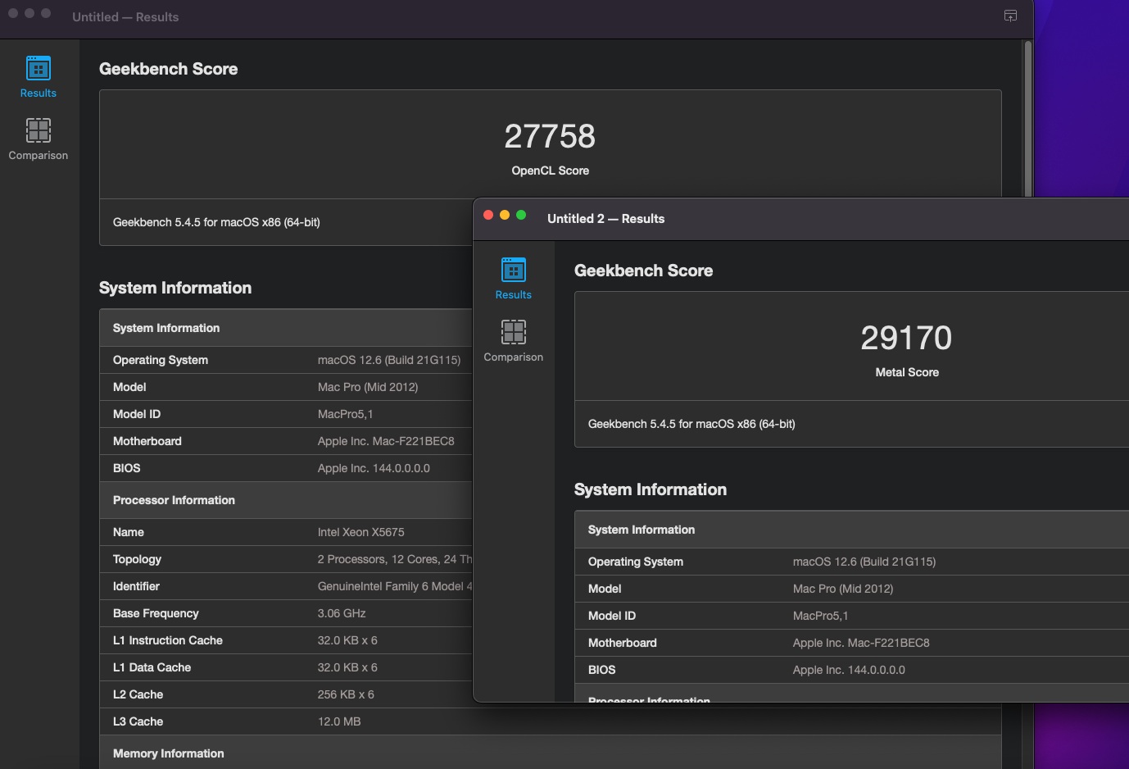Click L1 Instruction Cache value 32.0 KB x 6
The width and height of the screenshot is (1129, 769).
(347, 640)
